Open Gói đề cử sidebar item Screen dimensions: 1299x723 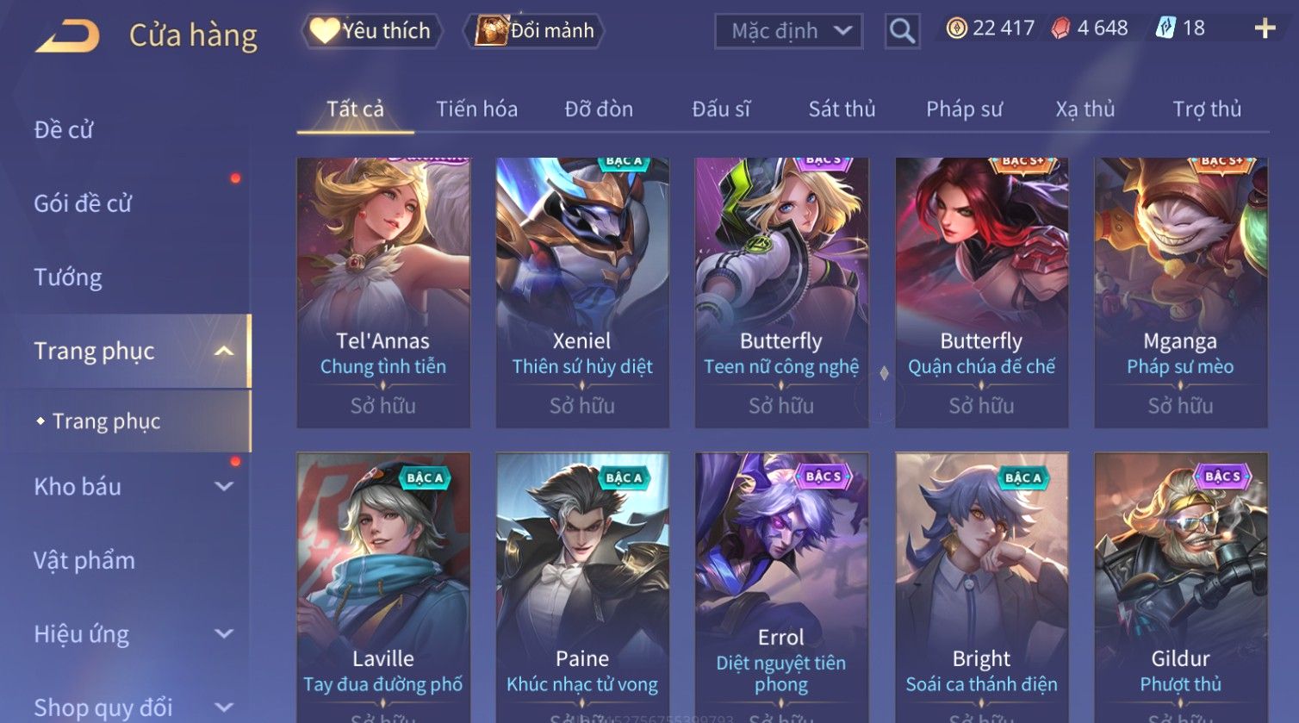click(x=83, y=203)
